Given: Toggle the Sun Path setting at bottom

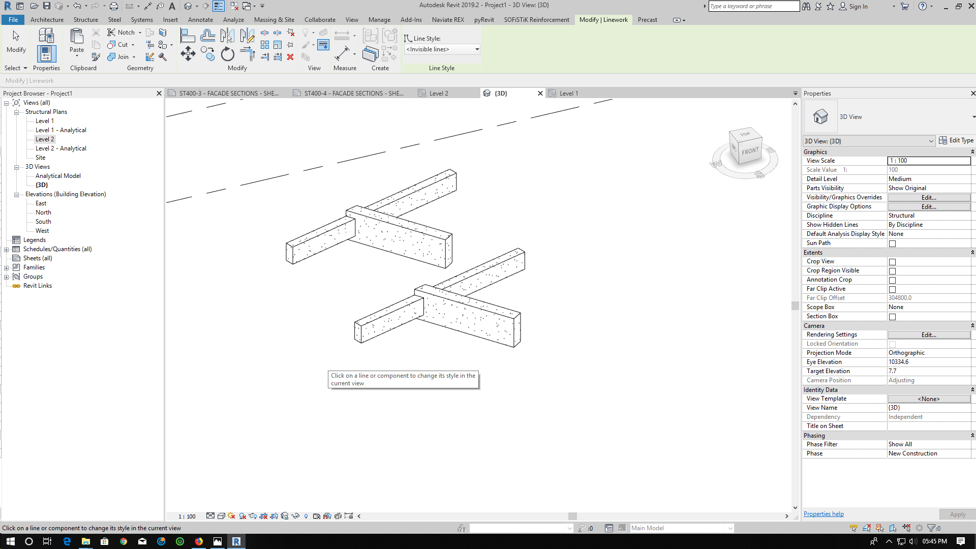Looking at the screenshot, I should [231, 516].
